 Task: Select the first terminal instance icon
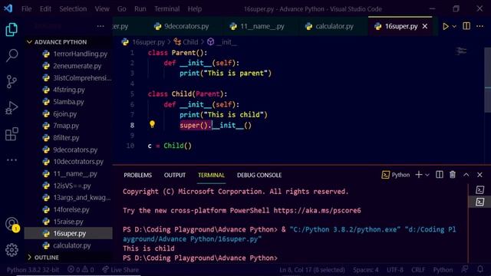click(x=479, y=190)
